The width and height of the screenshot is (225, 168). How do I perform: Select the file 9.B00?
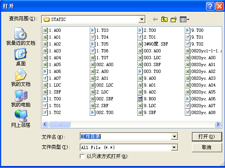(x=147, y=99)
